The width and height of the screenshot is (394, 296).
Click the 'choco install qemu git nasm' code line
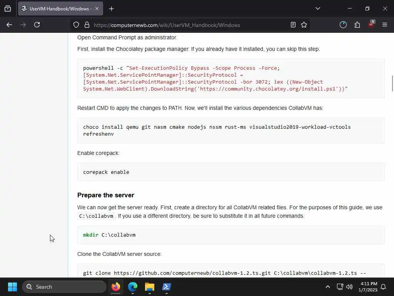pyautogui.click(x=217, y=127)
